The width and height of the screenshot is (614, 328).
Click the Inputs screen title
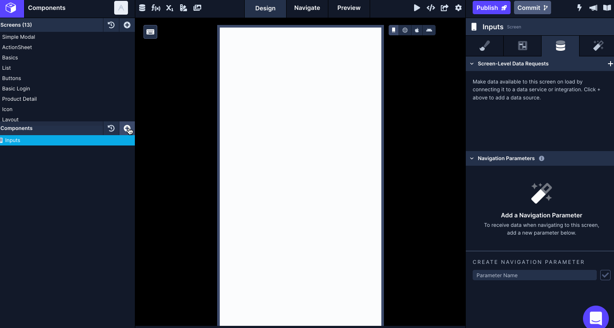(x=493, y=27)
